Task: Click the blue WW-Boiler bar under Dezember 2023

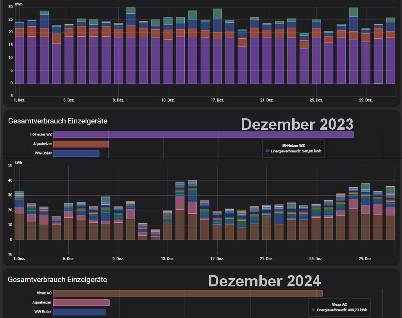Action: [x=76, y=153]
